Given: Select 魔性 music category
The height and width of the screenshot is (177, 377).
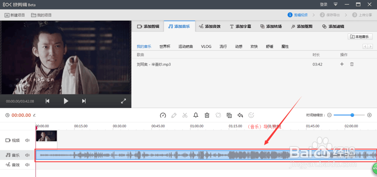Looking at the screenshot, I should click(285, 47).
